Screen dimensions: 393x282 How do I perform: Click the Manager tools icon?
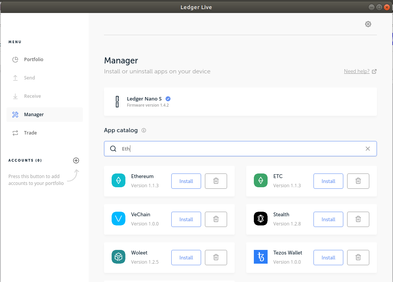tap(15, 115)
